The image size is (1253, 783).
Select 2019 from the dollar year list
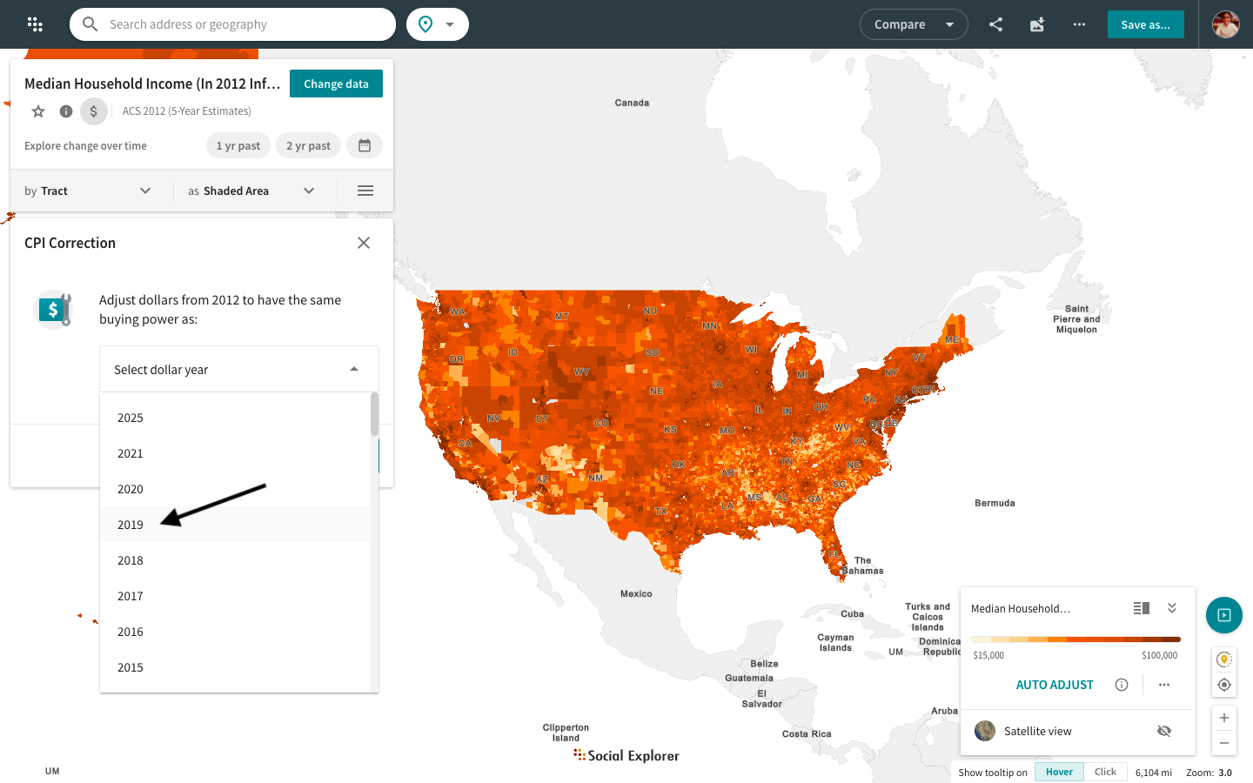click(131, 525)
